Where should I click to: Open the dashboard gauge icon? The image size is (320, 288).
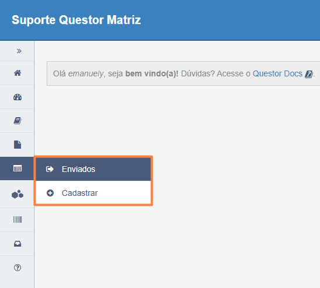17,97
